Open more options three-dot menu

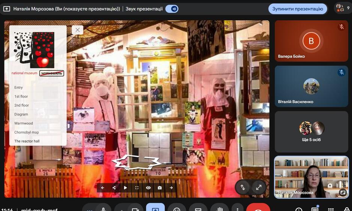237,209
